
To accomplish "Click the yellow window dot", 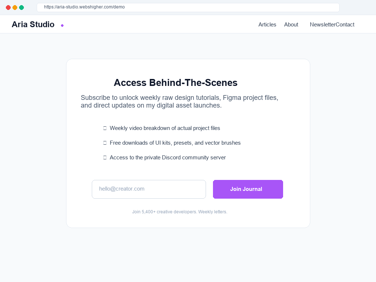I will tap(15, 7).
